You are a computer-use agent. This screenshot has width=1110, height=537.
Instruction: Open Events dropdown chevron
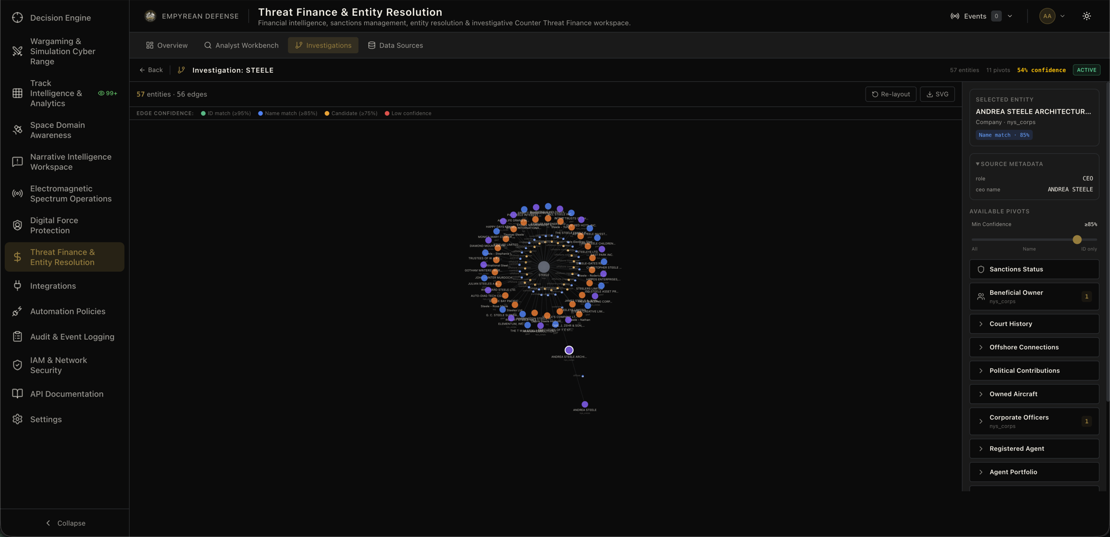[x=1010, y=16]
